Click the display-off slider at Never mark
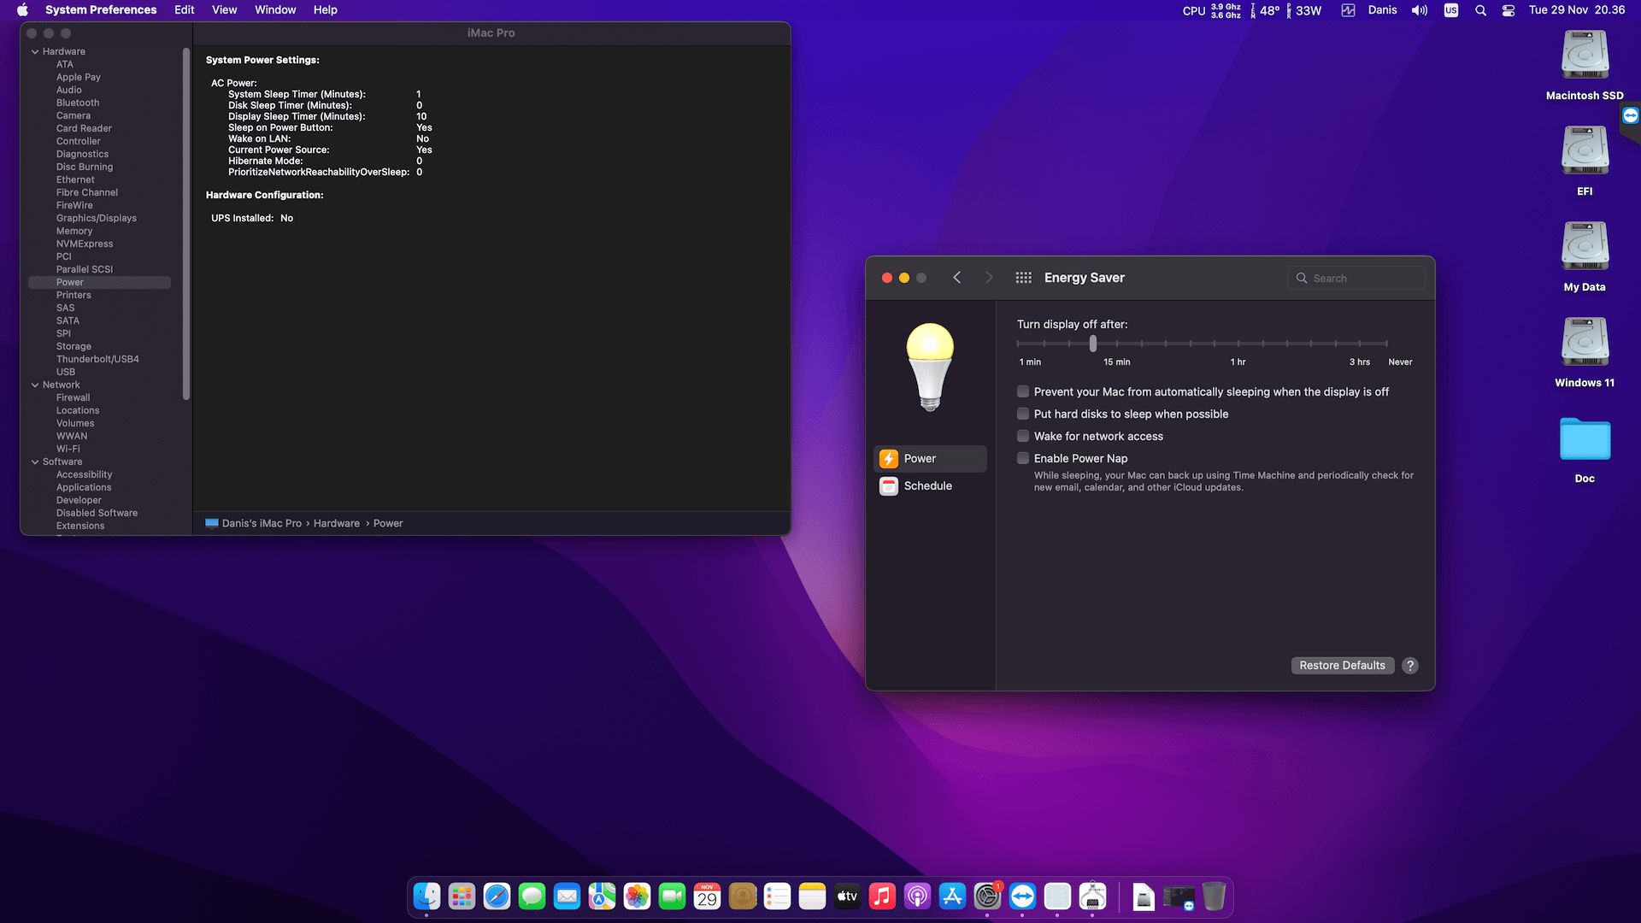 (x=1386, y=344)
